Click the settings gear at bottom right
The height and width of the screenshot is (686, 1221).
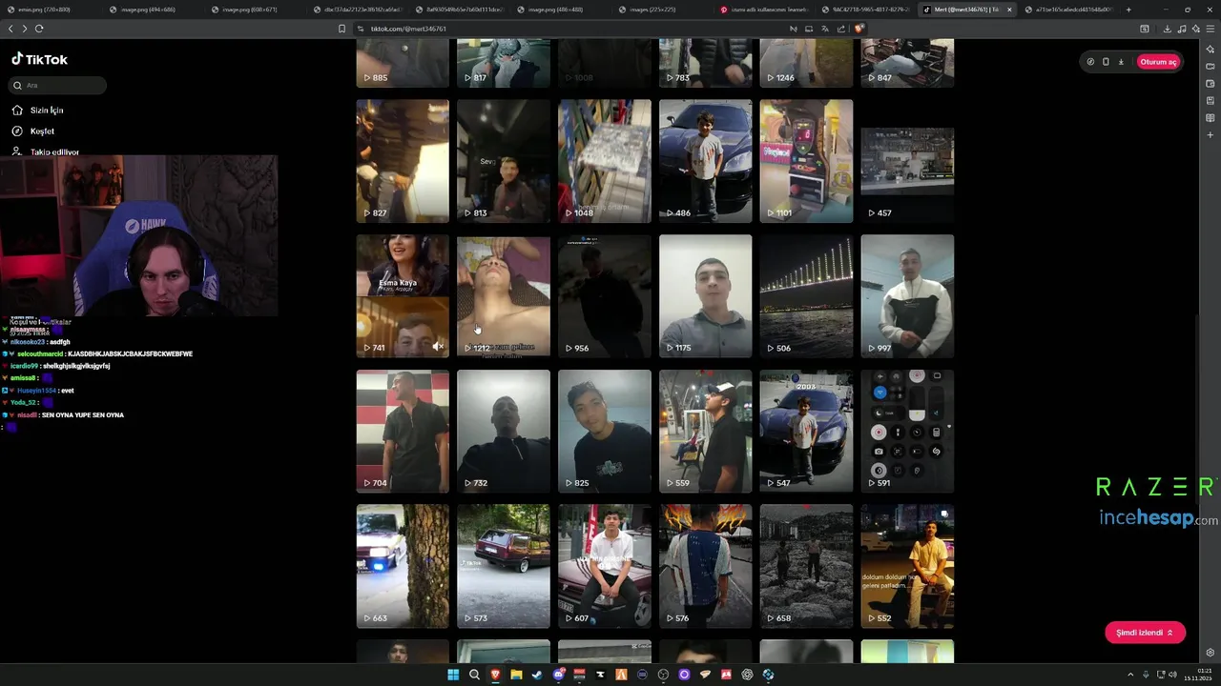(1211, 653)
